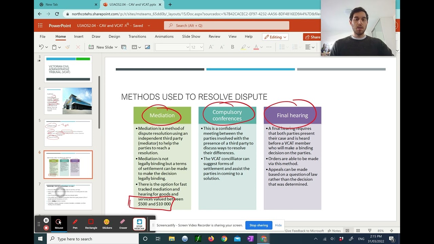Viewport: 434px width, 244px height.
Task: Select the Screencastify Pen tool
Action: [x=75, y=224]
